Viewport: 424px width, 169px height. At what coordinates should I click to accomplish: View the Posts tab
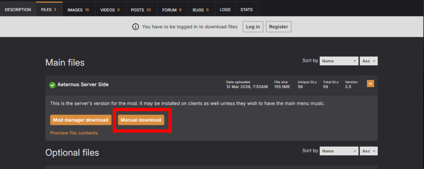click(x=141, y=10)
